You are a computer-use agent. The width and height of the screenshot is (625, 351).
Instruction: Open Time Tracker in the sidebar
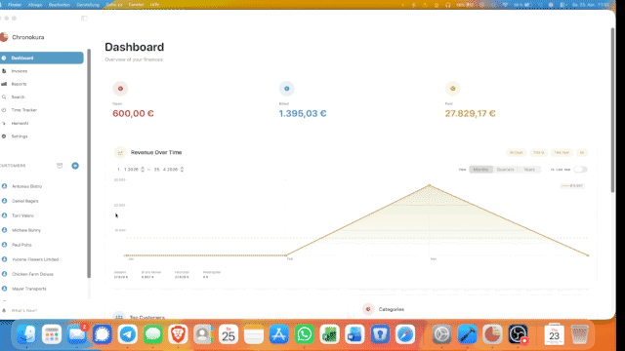pos(23,110)
